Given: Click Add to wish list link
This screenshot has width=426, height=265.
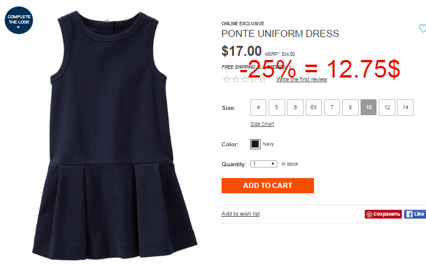Looking at the screenshot, I should coord(240,214).
